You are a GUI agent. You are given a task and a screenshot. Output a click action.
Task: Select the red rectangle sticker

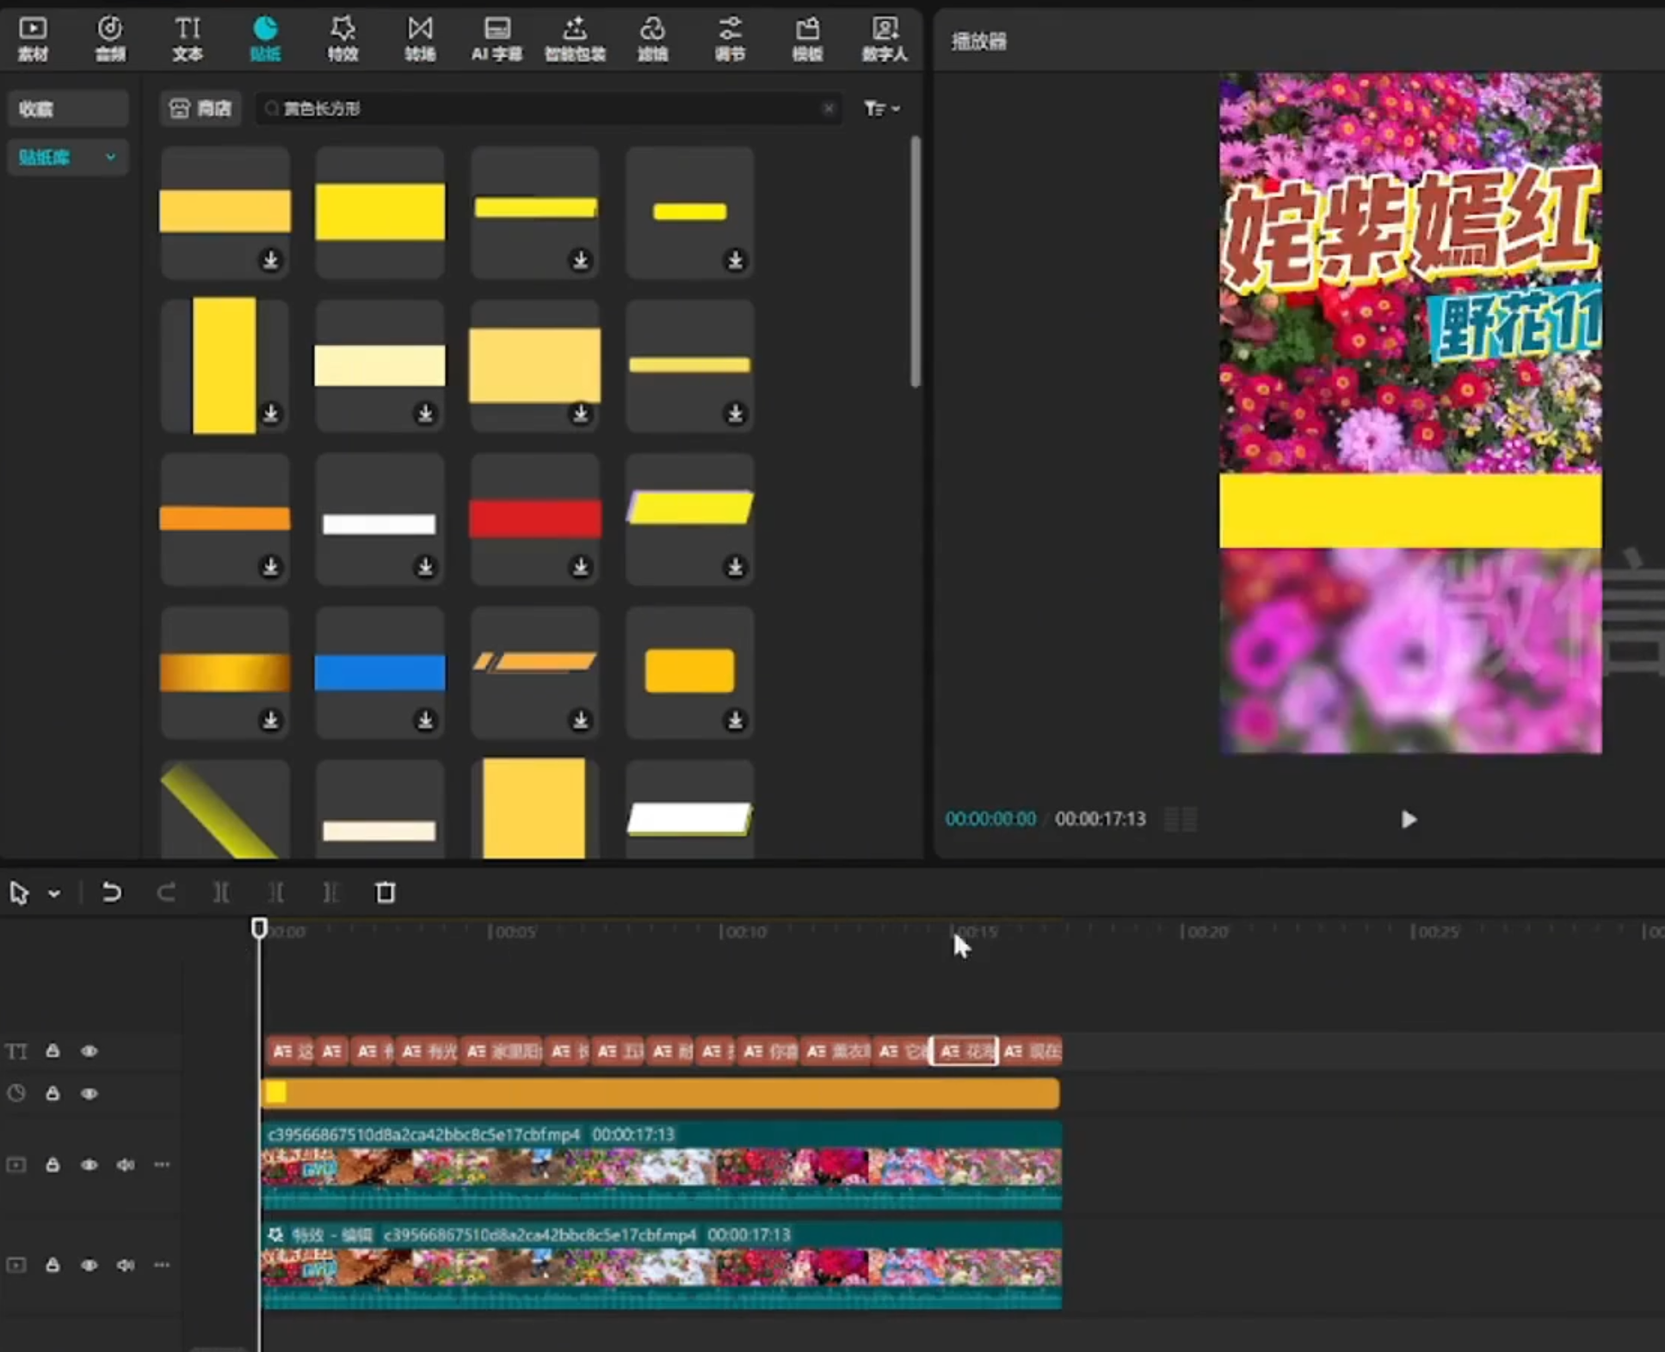tap(534, 518)
